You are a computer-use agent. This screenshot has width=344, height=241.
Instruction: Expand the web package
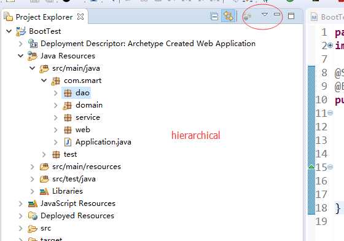(x=56, y=130)
